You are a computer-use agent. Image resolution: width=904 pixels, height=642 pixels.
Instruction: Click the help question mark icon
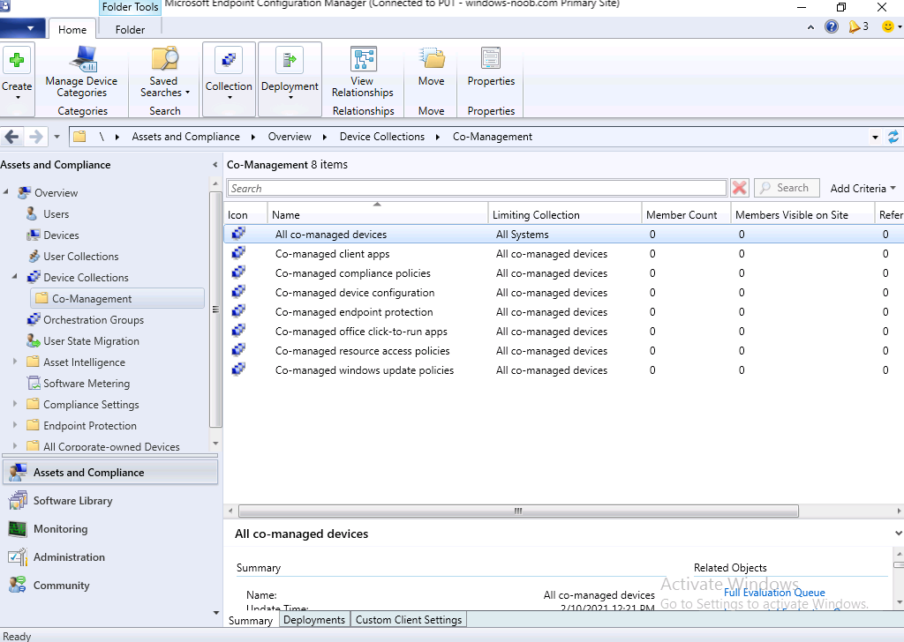[x=832, y=26]
